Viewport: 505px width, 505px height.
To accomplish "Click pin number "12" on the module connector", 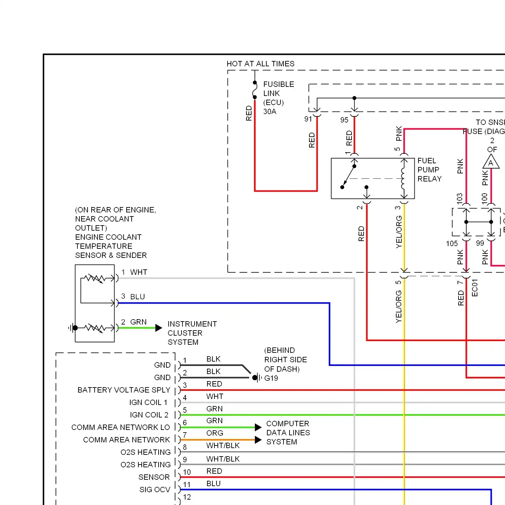I will point(187,497).
